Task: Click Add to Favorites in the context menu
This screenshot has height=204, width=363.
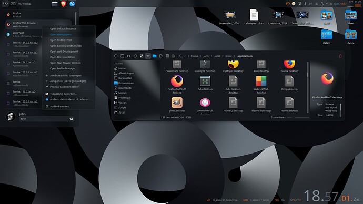Action: (x=59, y=106)
